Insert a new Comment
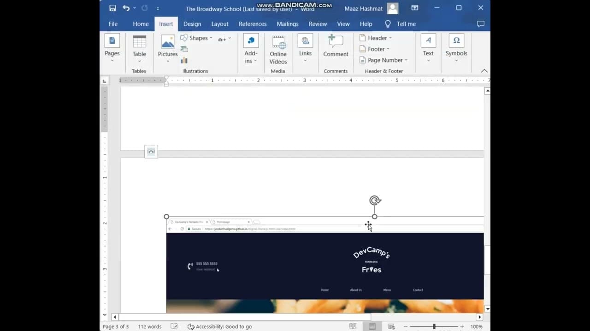This screenshot has width=590, height=331. tap(336, 46)
